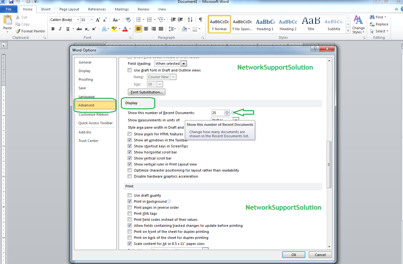Click Align Text Right icon
The height and width of the screenshot is (264, 403).
(x=154, y=29)
